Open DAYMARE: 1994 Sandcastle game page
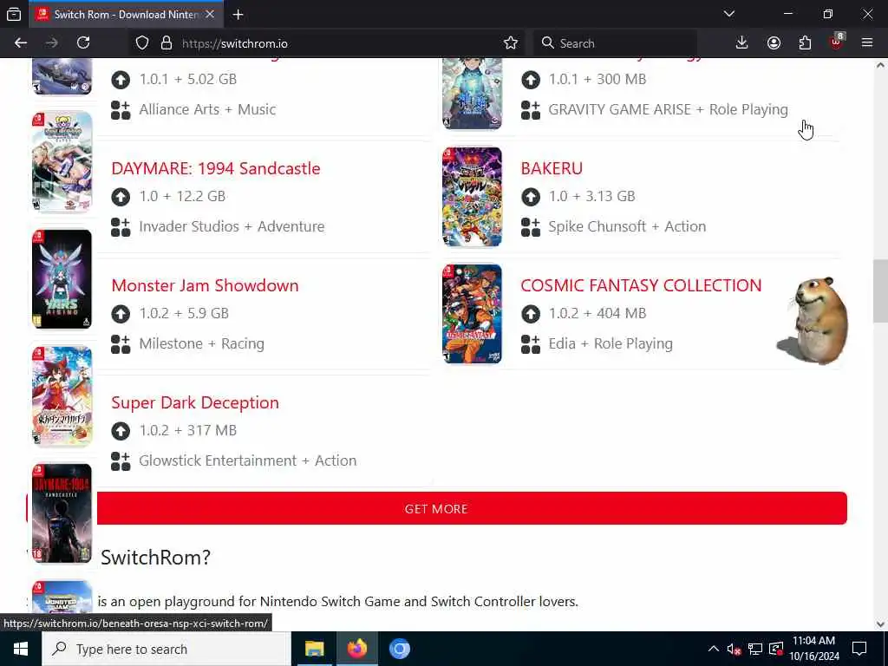Screen dimensions: 888x666 (x=216, y=169)
